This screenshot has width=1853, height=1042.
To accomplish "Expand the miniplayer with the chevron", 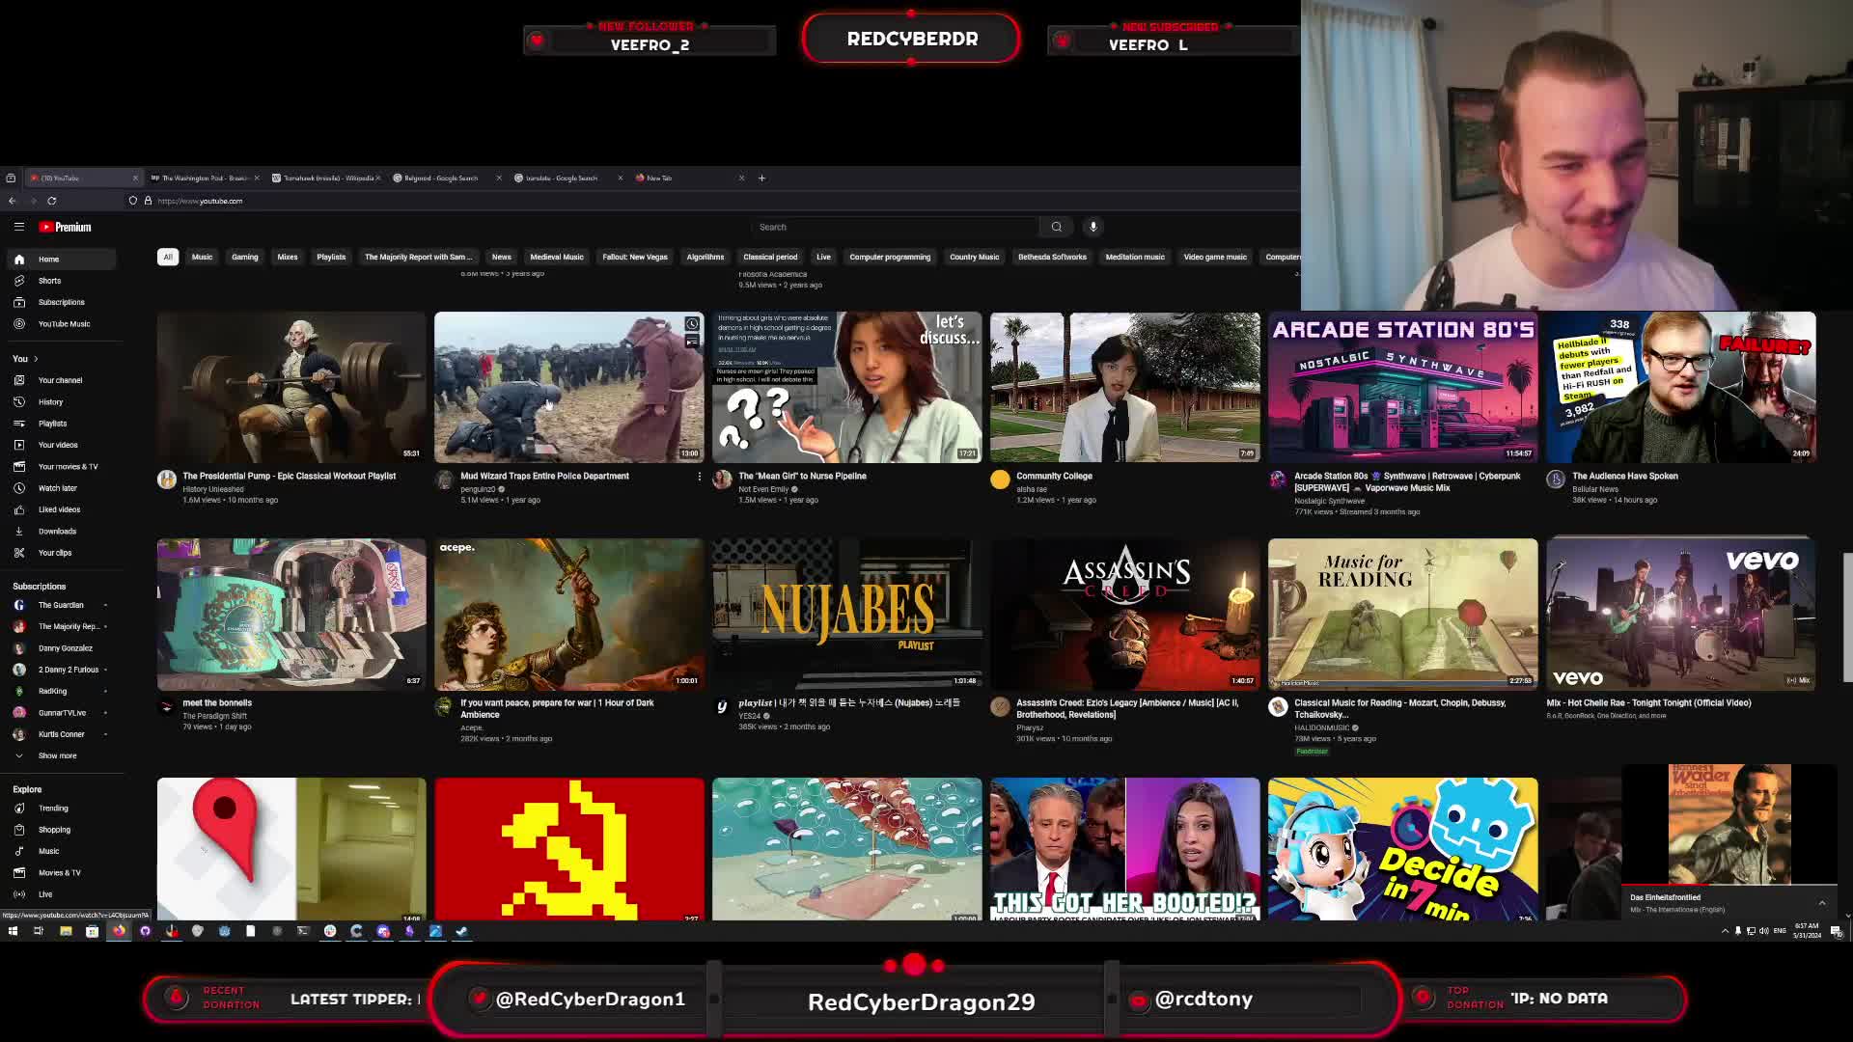I will point(1821,903).
